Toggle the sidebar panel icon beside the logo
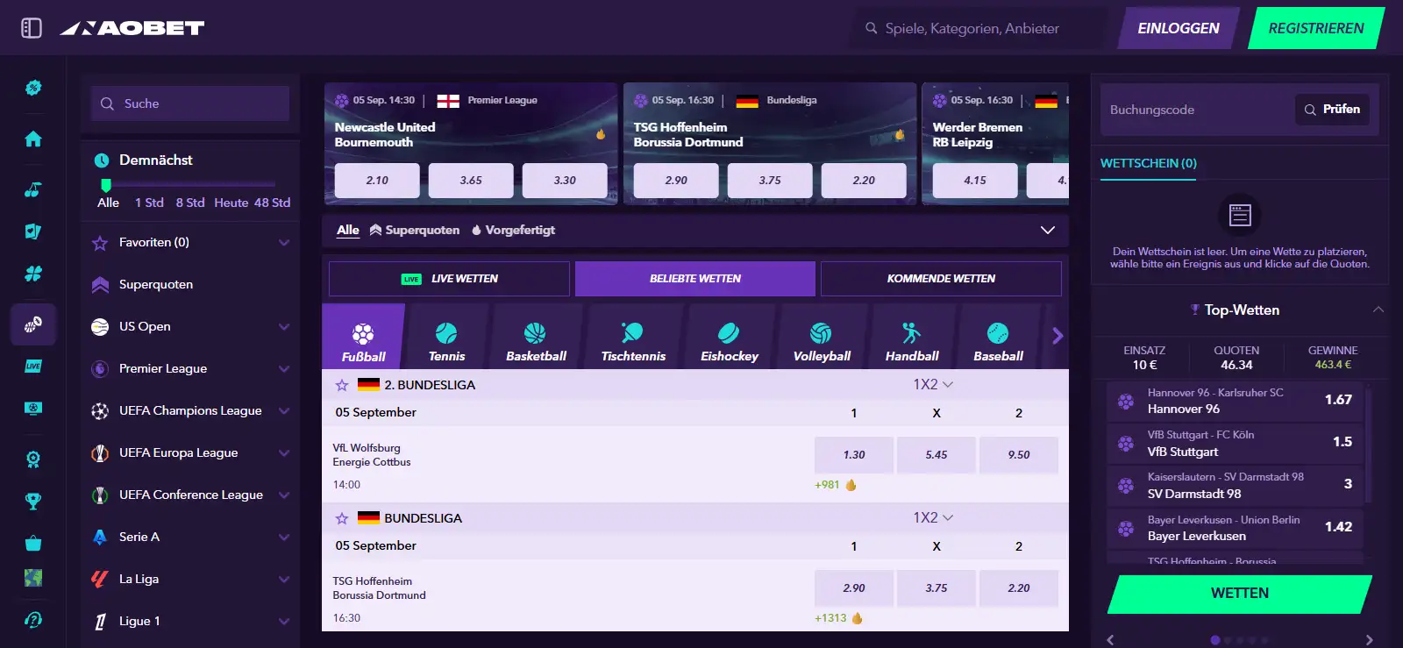The image size is (1403, 648). click(x=32, y=28)
